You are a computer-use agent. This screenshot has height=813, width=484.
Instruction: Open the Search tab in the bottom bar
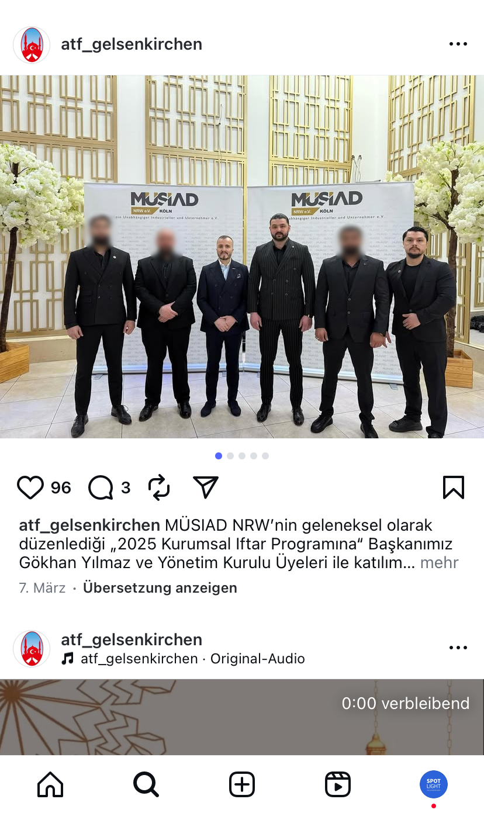click(146, 784)
